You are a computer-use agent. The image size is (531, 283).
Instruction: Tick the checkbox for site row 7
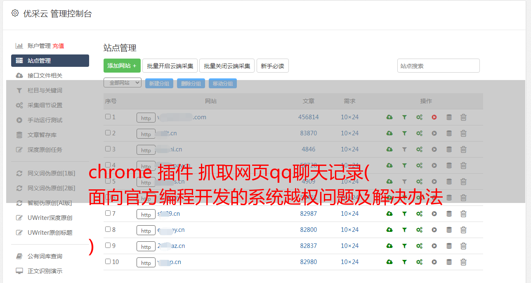[108, 213]
